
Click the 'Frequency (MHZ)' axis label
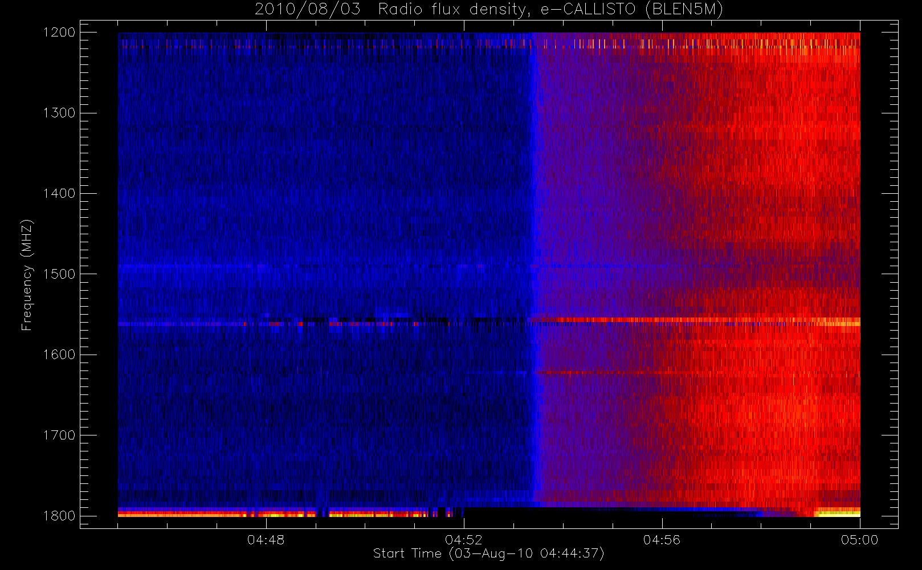26,275
